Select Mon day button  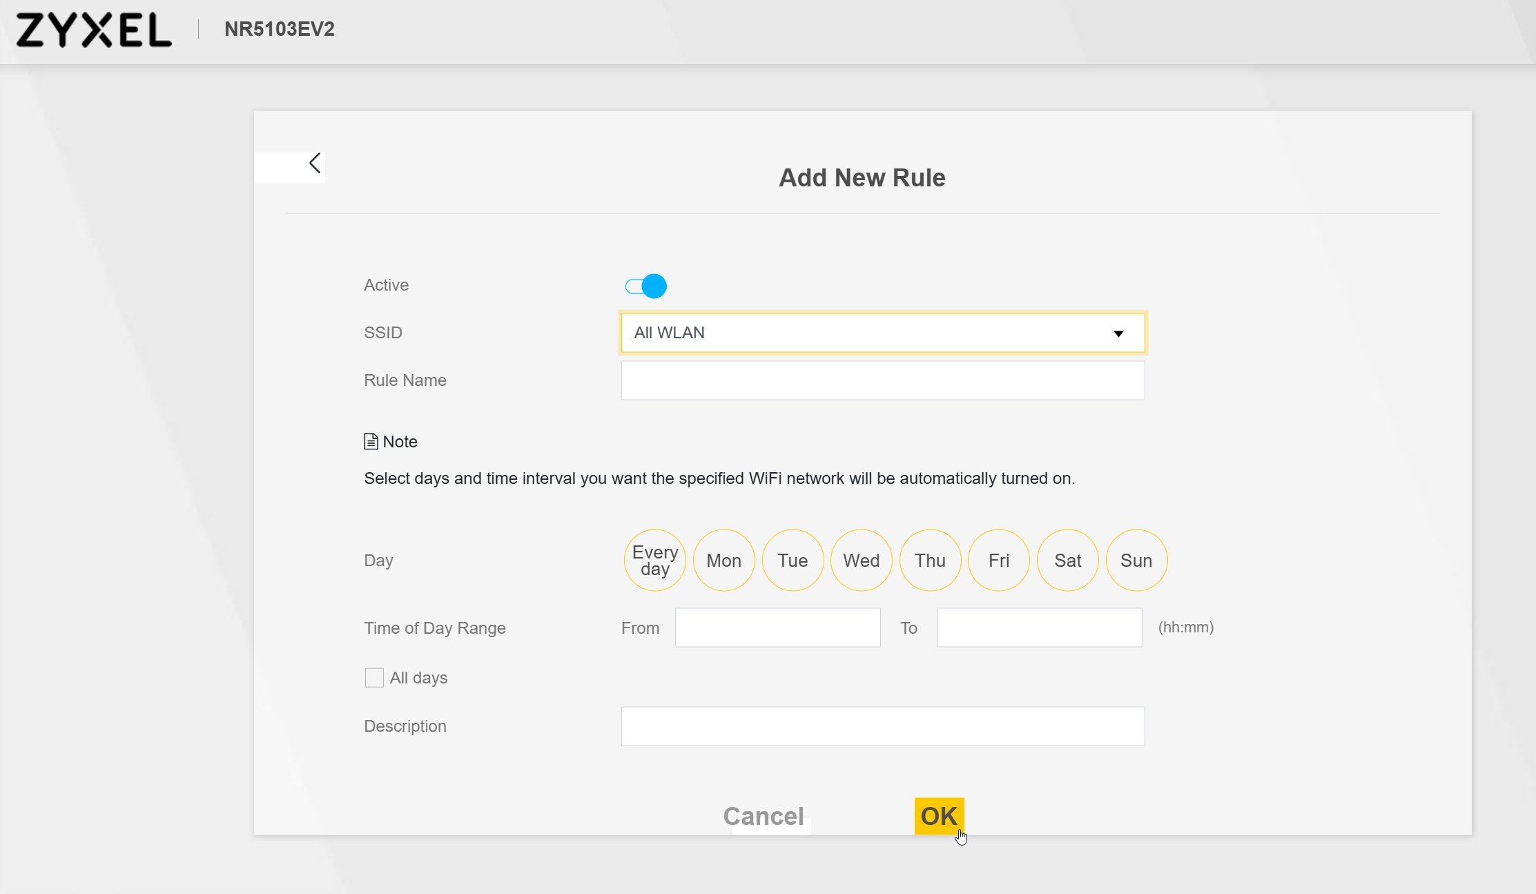tap(723, 561)
